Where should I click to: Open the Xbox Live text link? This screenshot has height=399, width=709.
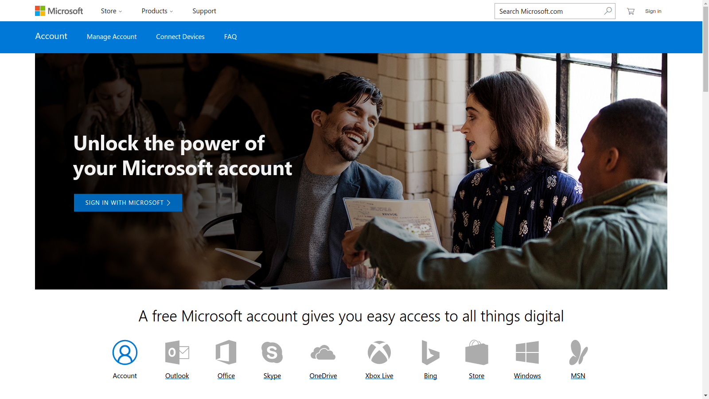tap(379, 376)
